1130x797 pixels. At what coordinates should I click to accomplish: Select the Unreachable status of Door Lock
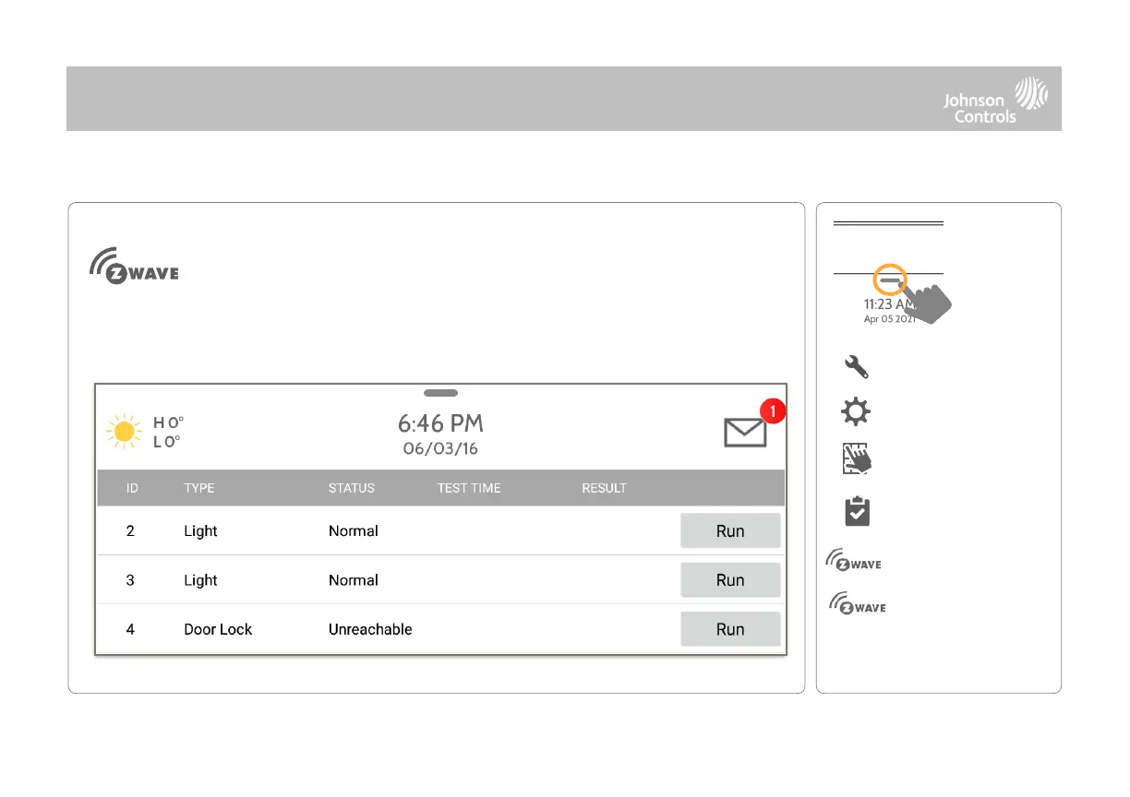click(370, 629)
